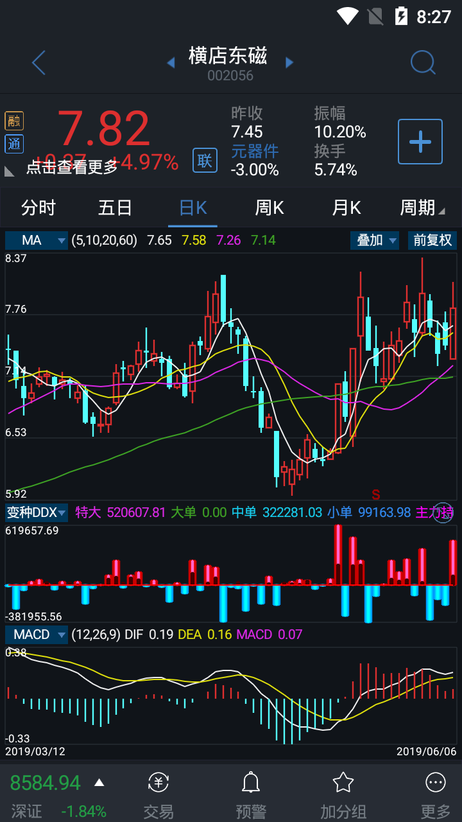The height and width of the screenshot is (822, 462).
Task: Select the 五日 tab
Action: (x=116, y=207)
